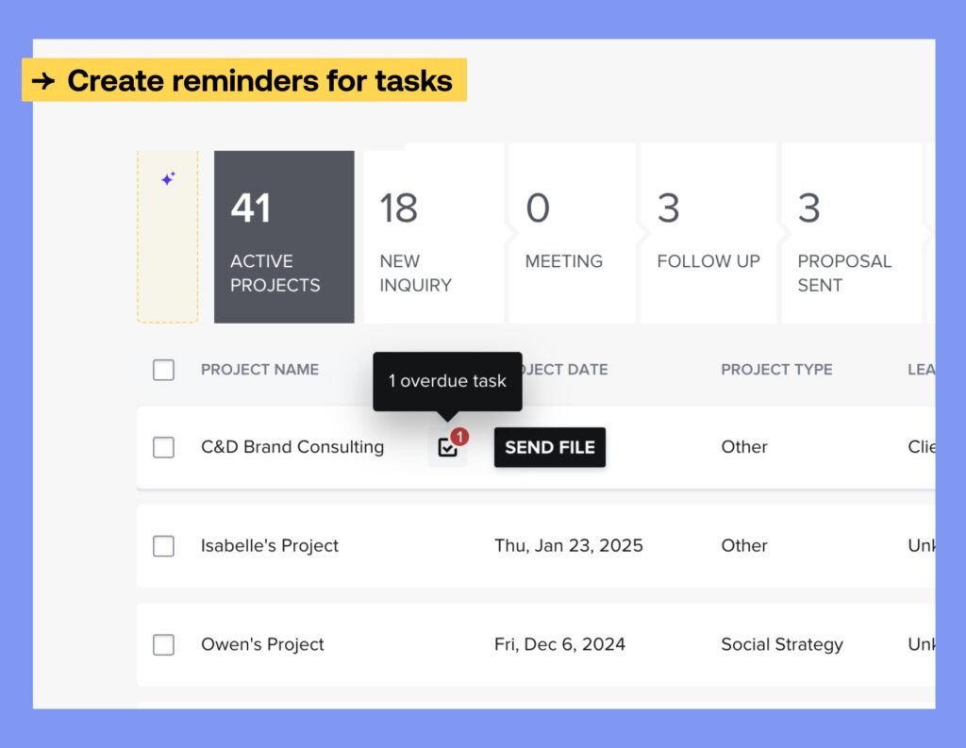966x748 pixels.
Task: Click the Thu, Jan 23, 2025 date cell
Action: tap(569, 546)
